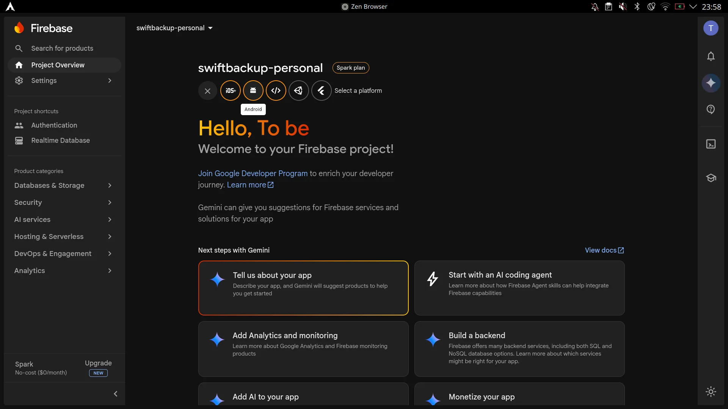The height and width of the screenshot is (409, 728).
Task: Go to Project Overview
Action: (x=64, y=65)
